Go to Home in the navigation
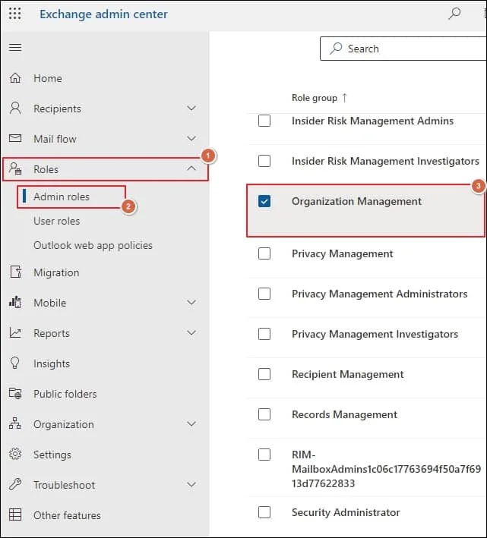This screenshot has width=487, height=538. 48,78
